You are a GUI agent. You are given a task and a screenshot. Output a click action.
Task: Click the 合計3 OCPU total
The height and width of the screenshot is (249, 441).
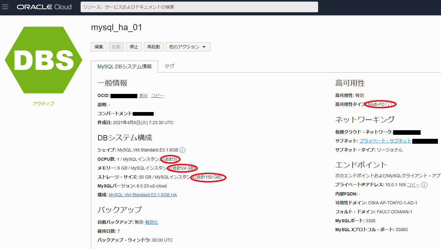click(x=171, y=159)
